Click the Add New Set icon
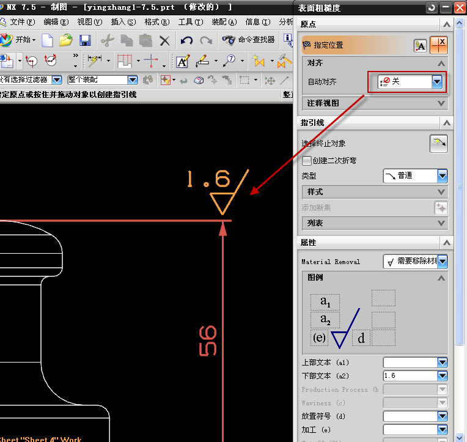The height and width of the screenshot is (442, 467). [441, 208]
